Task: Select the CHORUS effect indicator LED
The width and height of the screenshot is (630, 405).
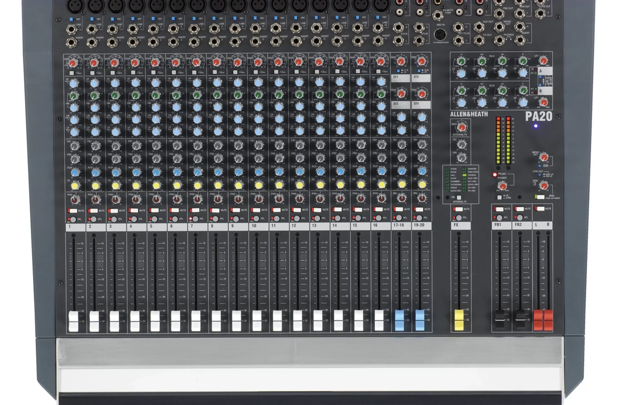Action: click(x=465, y=175)
